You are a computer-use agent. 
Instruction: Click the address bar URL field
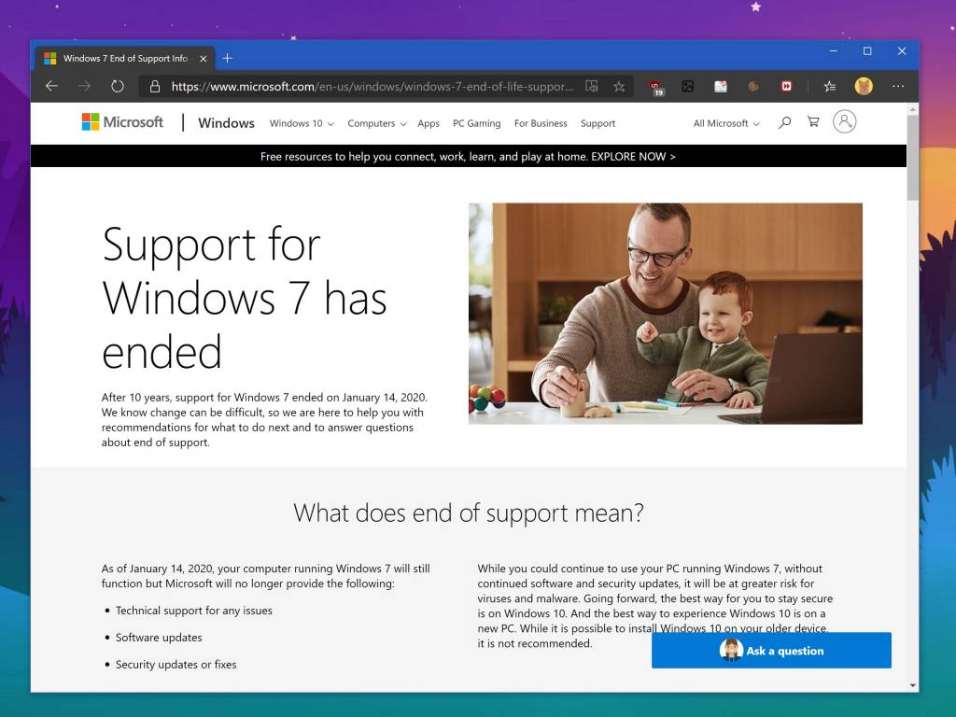point(372,86)
